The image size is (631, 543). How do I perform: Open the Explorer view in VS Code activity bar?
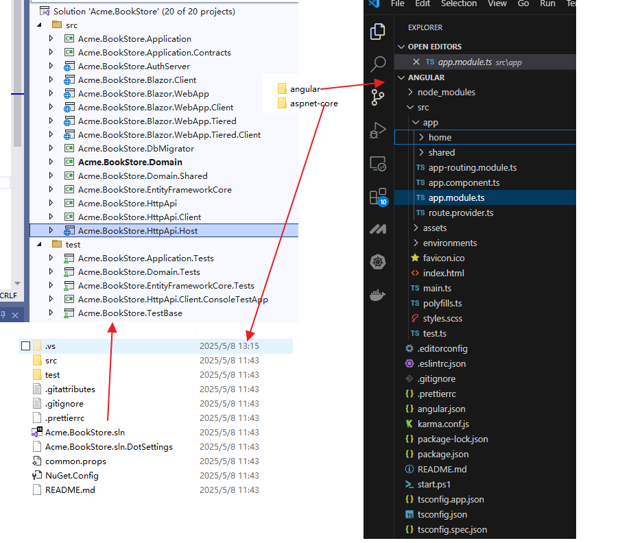point(377,32)
